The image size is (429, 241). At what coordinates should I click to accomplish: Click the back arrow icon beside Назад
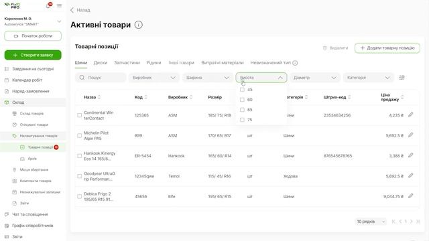(x=72, y=10)
